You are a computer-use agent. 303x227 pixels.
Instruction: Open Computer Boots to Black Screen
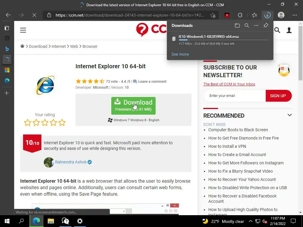238,130
